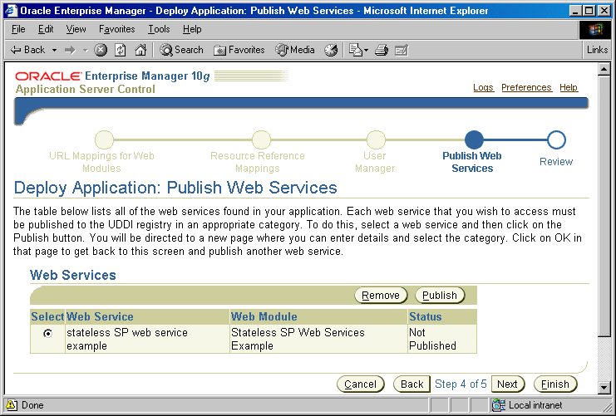
Task: Select the stateless SP web service radio button
Action: (x=47, y=333)
